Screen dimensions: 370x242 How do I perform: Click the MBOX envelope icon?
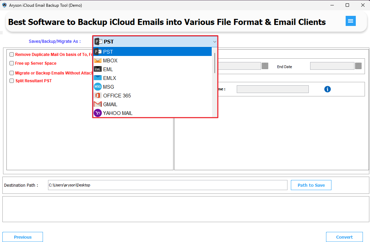click(98, 60)
